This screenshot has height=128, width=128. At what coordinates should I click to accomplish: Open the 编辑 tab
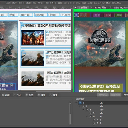[x=43, y=95]
